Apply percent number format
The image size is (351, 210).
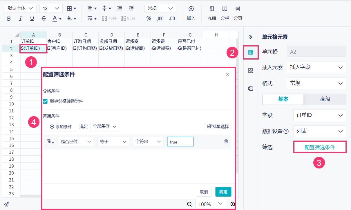point(149,19)
